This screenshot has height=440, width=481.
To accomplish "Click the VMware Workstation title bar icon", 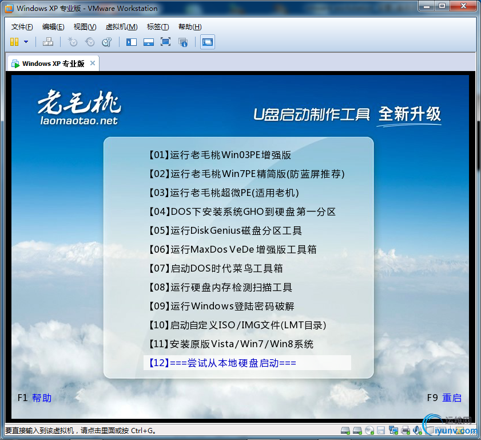I will coord(9,8).
